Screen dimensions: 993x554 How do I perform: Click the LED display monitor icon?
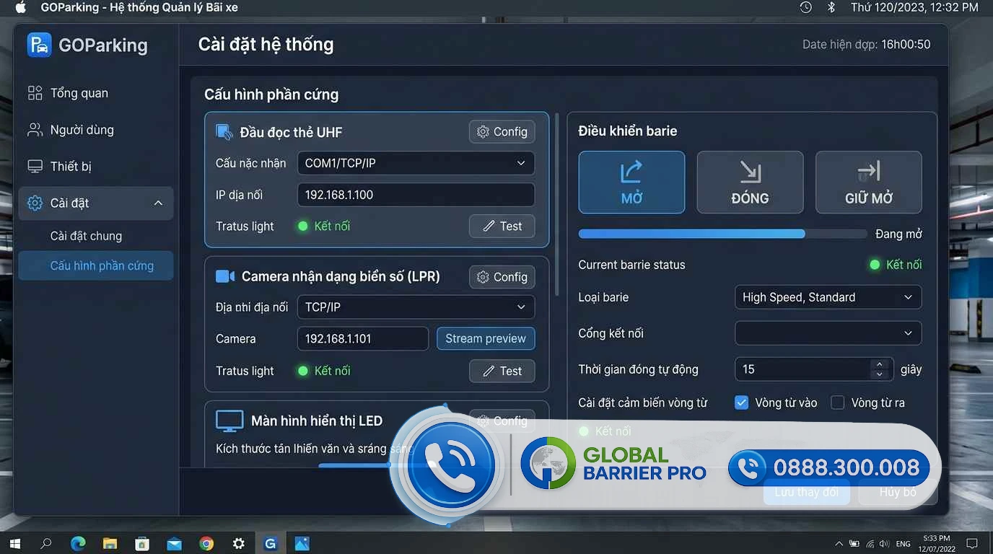point(229,421)
